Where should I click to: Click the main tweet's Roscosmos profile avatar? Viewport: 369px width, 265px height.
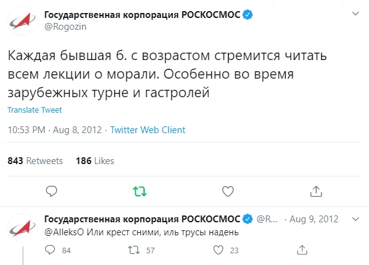point(22,20)
